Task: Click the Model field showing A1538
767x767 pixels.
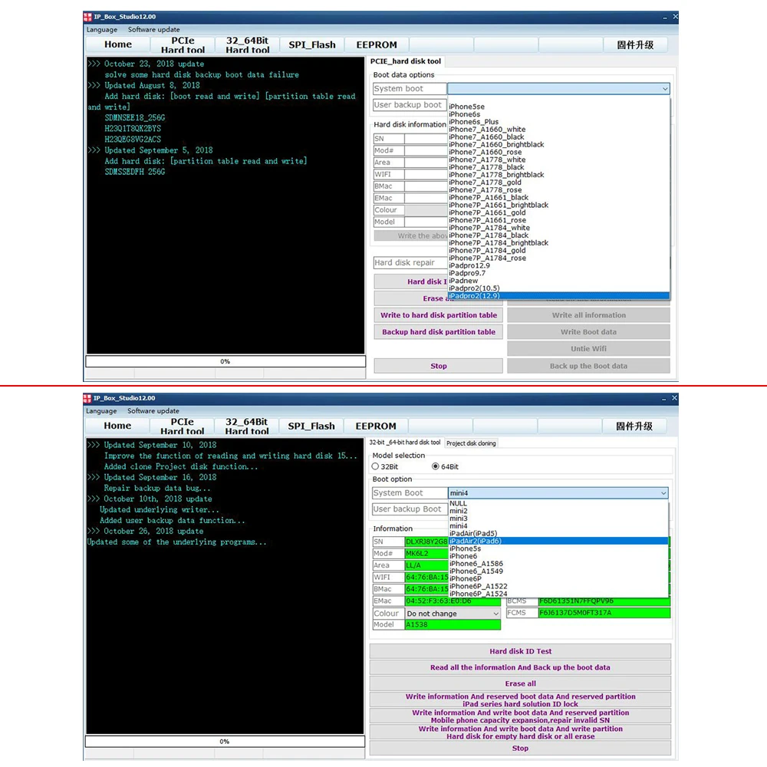Action: [x=453, y=624]
